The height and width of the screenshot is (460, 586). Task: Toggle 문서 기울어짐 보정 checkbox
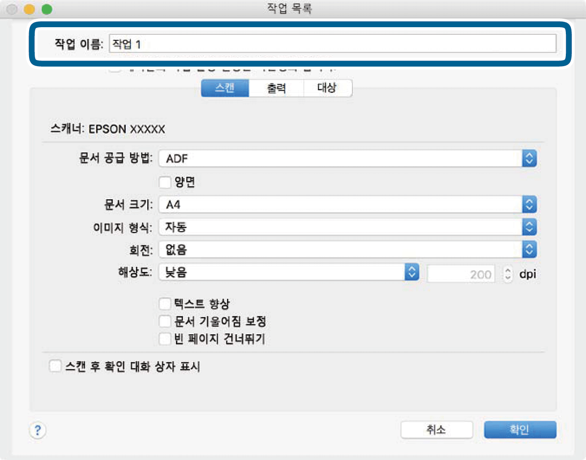pos(165,321)
